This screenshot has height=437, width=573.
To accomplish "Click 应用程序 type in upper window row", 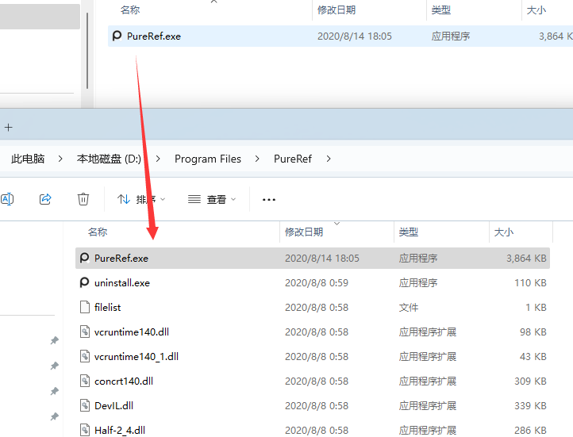I will pos(451,36).
